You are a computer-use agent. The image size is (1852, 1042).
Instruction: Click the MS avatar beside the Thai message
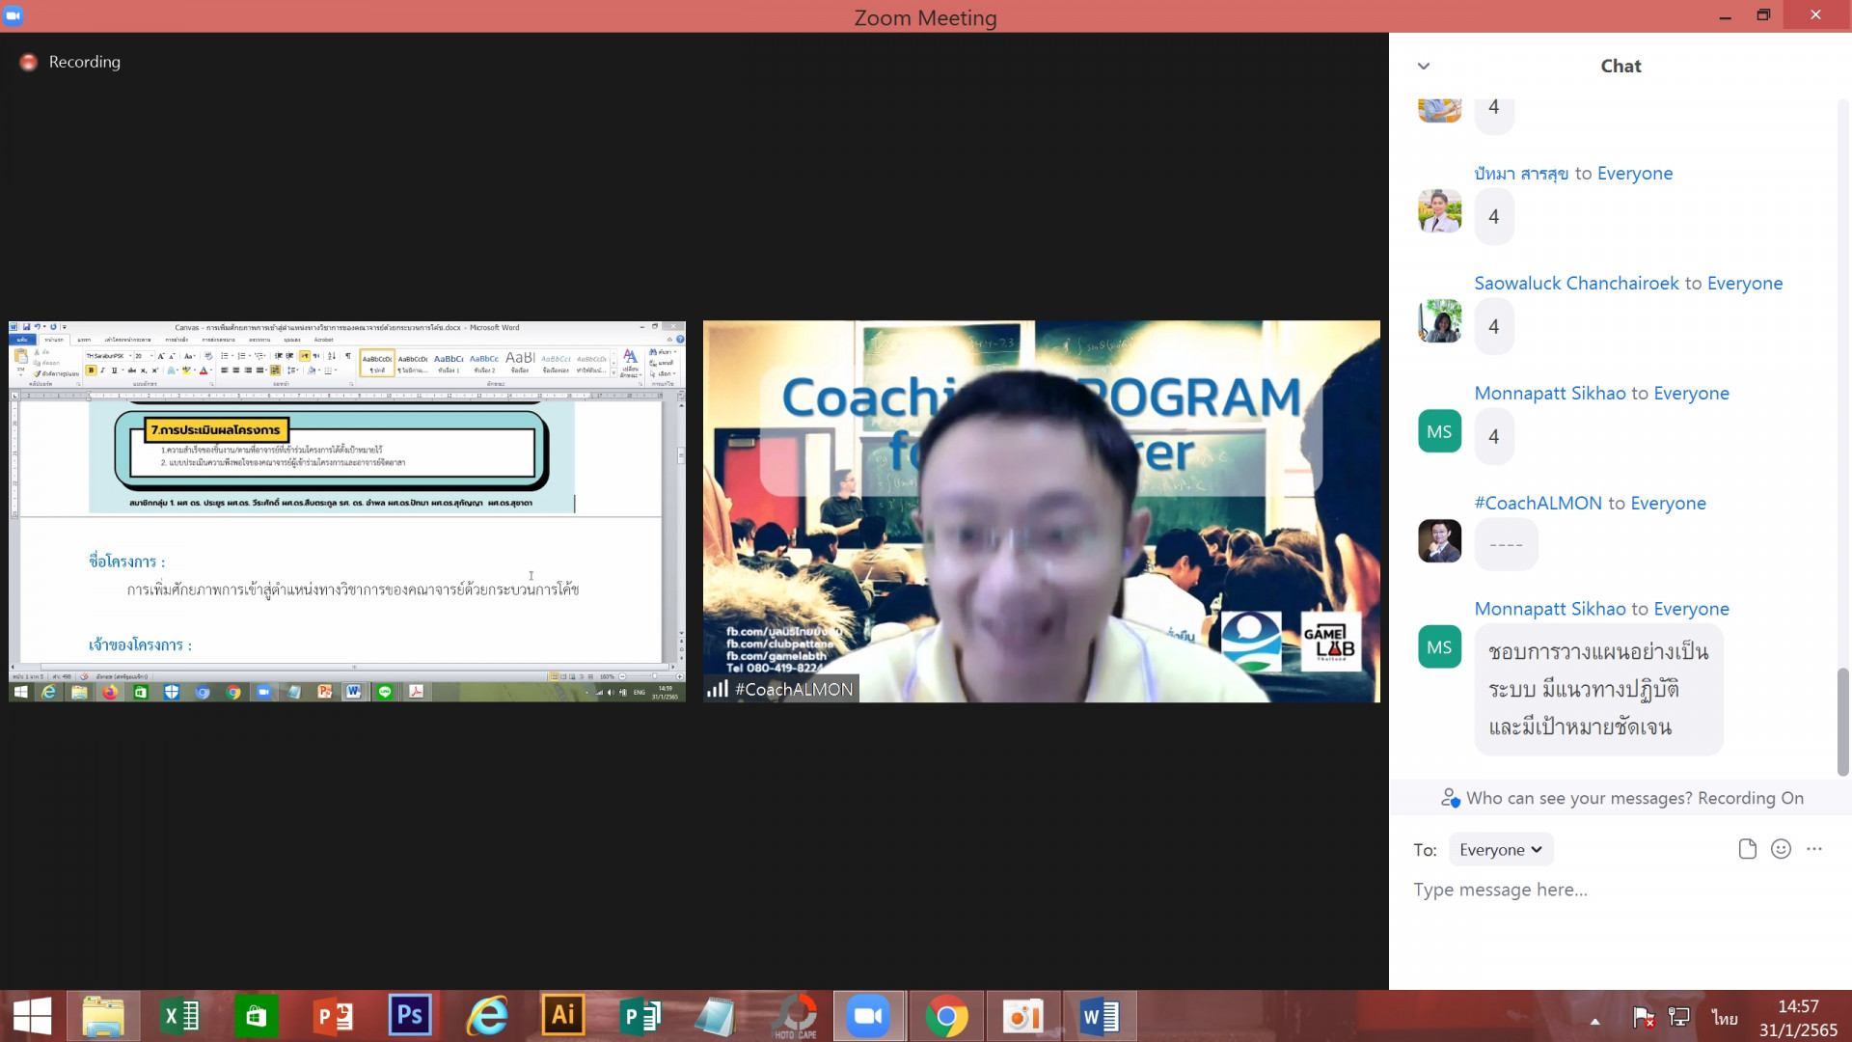[x=1439, y=647]
